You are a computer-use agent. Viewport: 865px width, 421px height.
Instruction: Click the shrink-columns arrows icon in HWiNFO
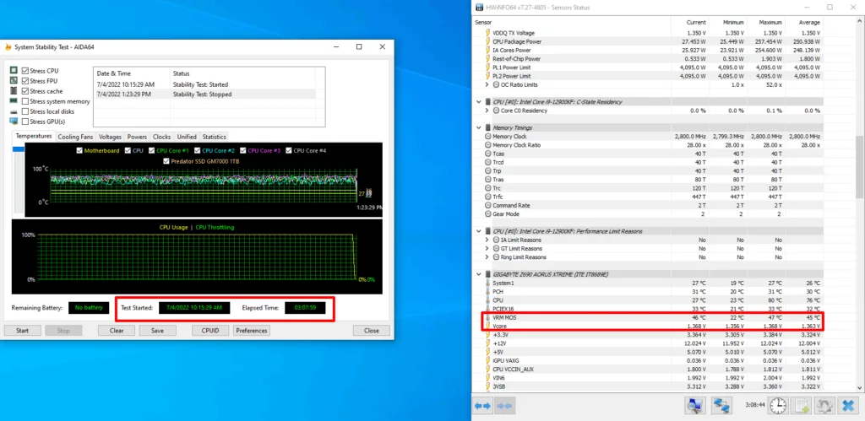coord(504,406)
